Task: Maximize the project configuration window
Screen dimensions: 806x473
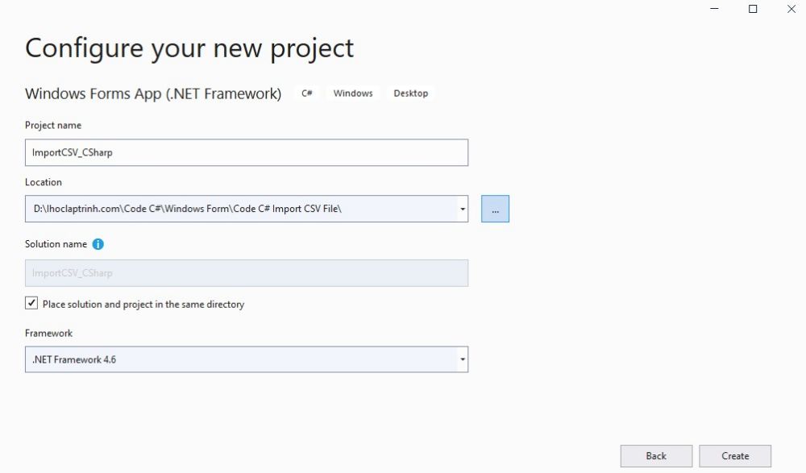Action: click(753, 9)
